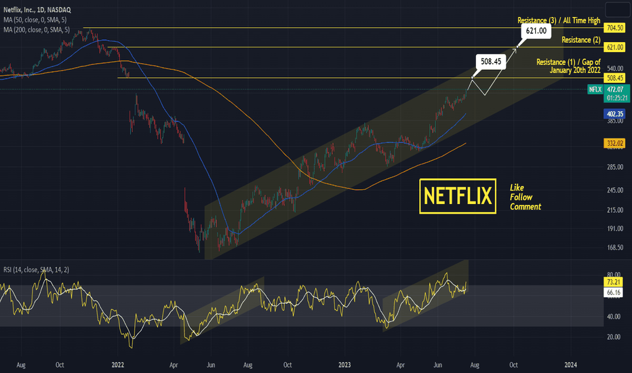
Task: Click the 540.00 price scale value
Action: (614, 68)
